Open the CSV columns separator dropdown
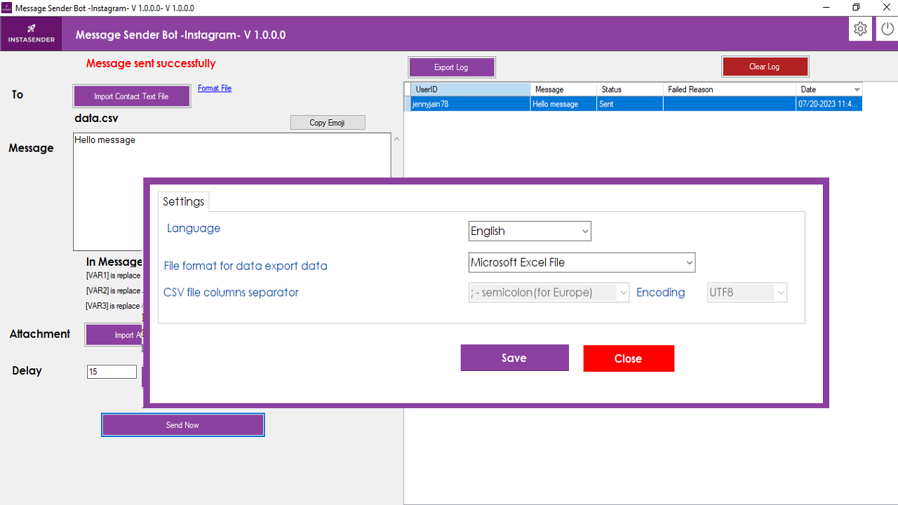Image resolution: width=898 pixels, height=505 pixels. 549,292
